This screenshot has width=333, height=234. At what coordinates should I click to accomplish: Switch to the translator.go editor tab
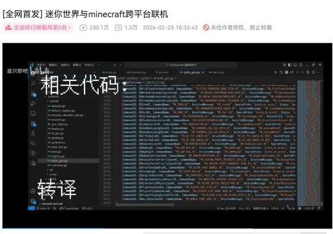(x=137, y=72)
